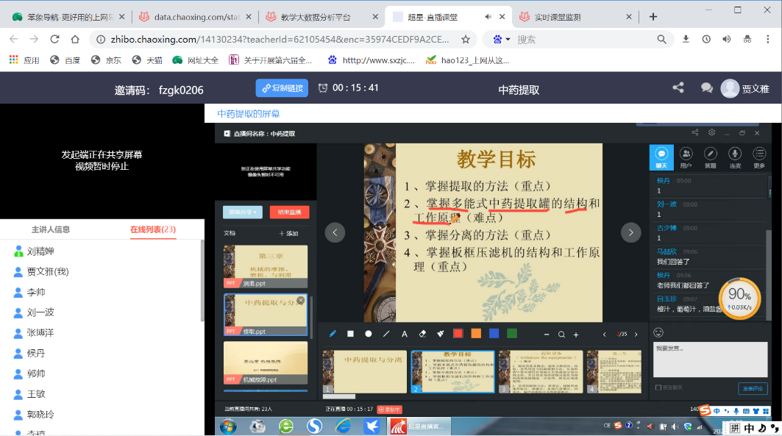Viewport: 782px width, 436px height.
Task: Pick the eraser tool in whiteboard toolbar
Action: [422, 334]
